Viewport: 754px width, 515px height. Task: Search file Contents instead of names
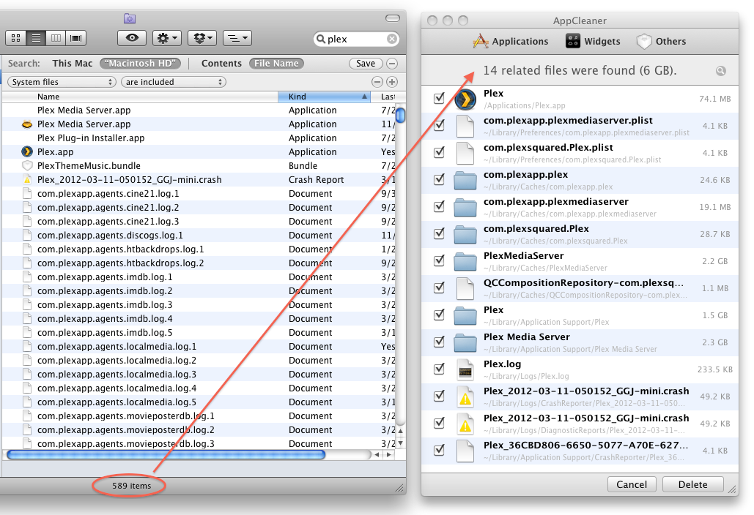(x=221, y=64)
